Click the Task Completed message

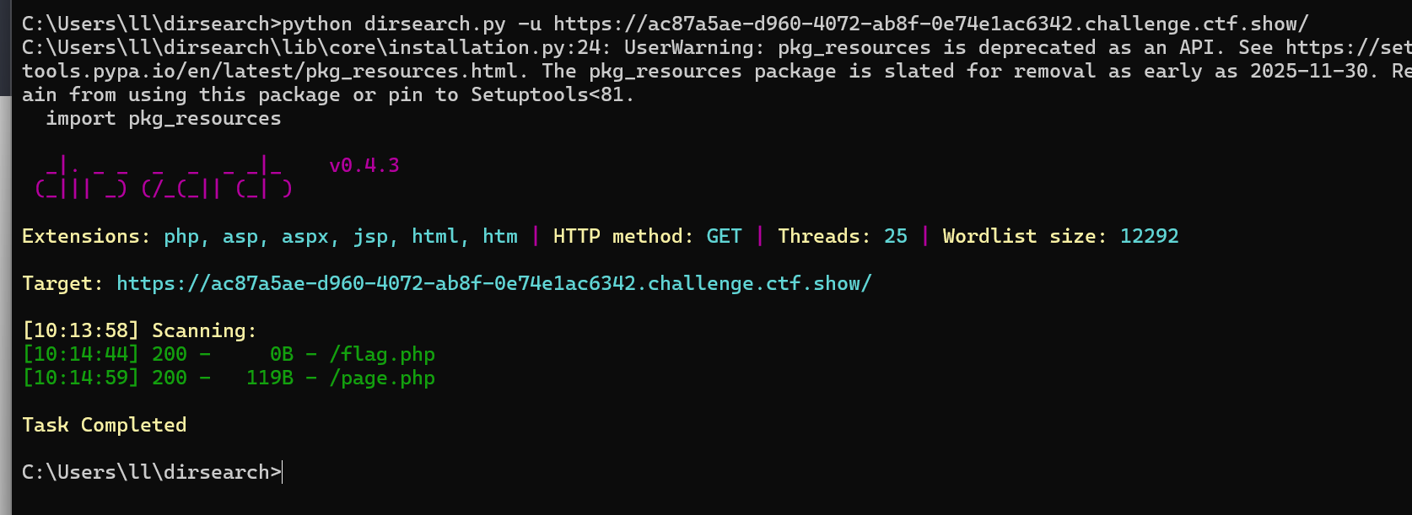tap(105, 425)
